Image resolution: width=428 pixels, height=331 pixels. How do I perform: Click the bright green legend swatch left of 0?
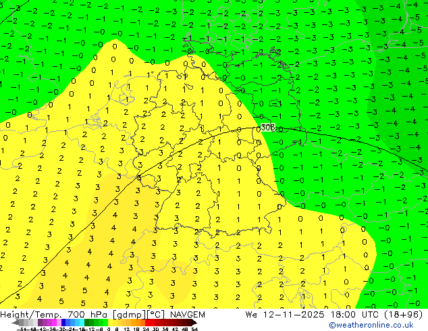pyautogui.click(x=105, y=322)
